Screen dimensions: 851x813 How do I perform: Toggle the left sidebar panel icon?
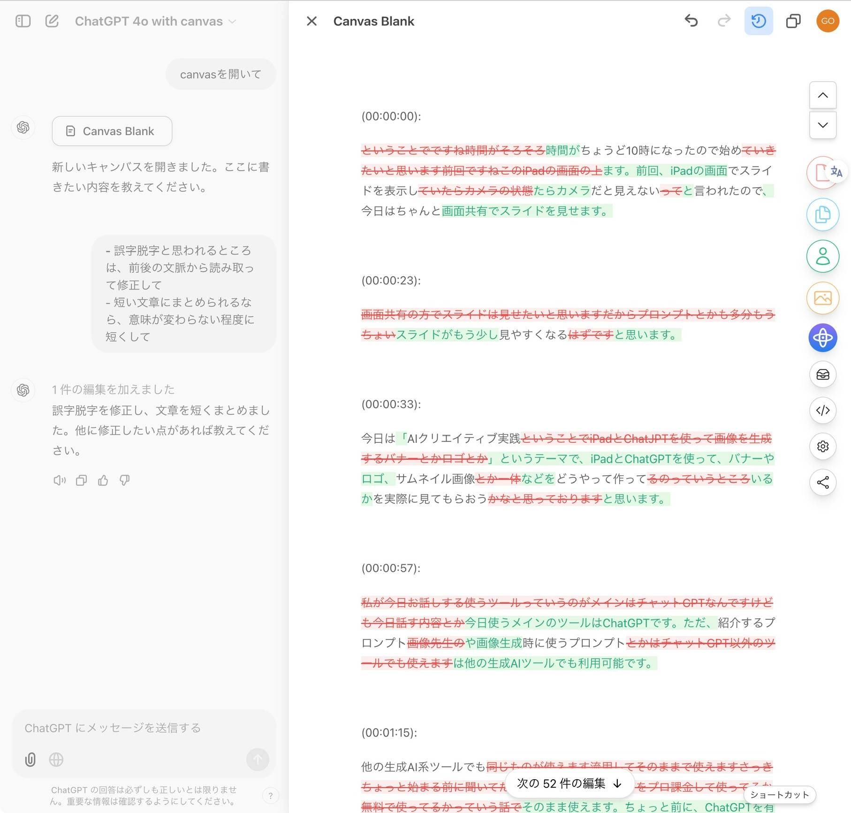pyautogui.click(x=23, y=21)
